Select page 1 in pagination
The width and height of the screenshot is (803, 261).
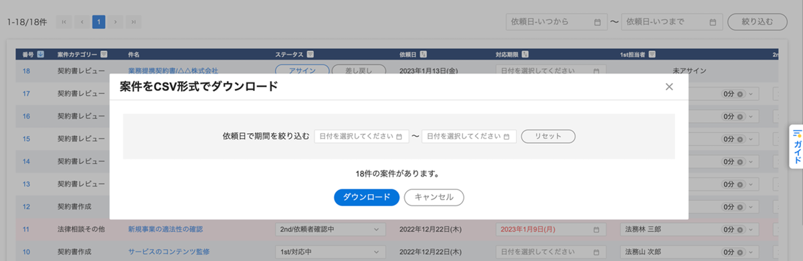[x=99, y=22]
